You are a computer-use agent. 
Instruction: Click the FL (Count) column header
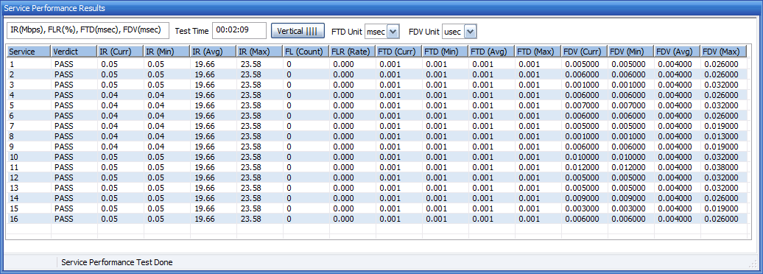[x=306, y=51]
